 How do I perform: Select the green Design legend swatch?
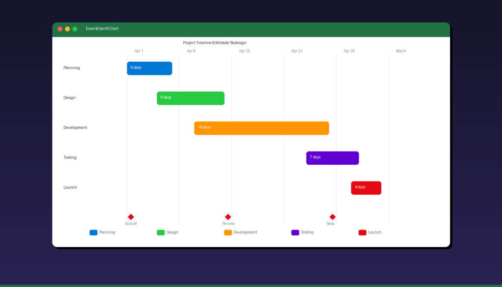coord(161,232)
